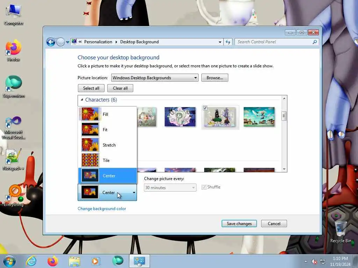This screenshot has width=358, height=268.
Task: Choose the Tile position option
Action: [108, 160]
